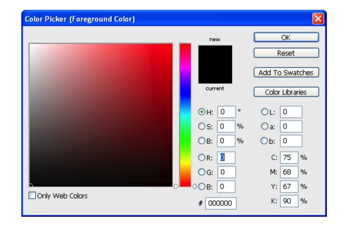
Task: Click the H hue value field
Action: (226, 112)
